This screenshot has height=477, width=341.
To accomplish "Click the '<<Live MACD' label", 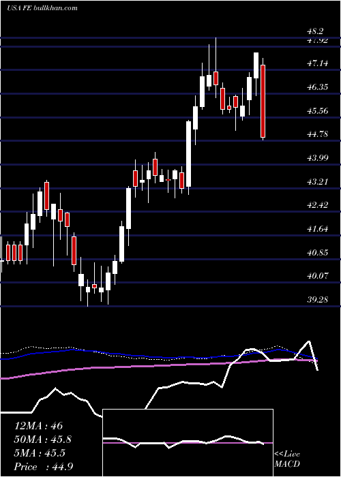I will point(287,459).
